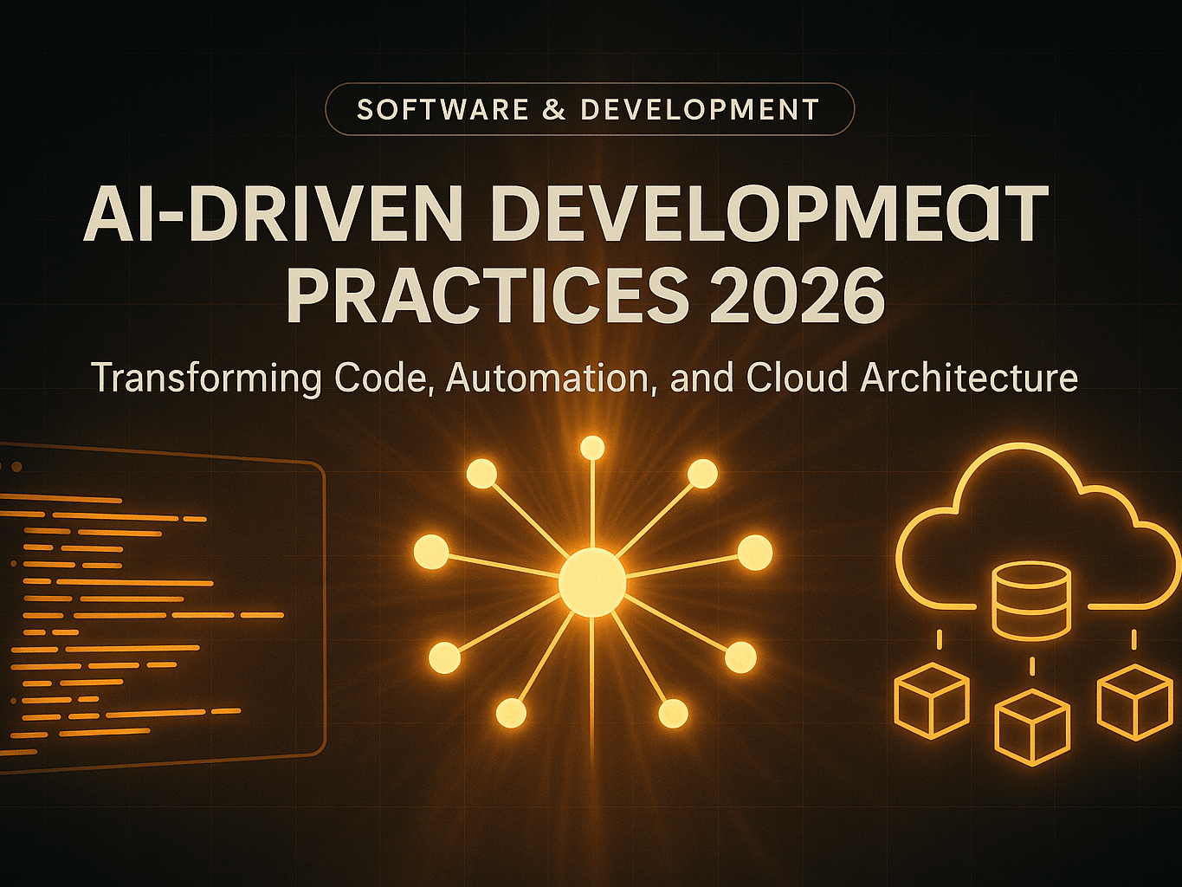
Task: Select the far-right node of the network
Action: pyautogui.click(x=754, y=553)
